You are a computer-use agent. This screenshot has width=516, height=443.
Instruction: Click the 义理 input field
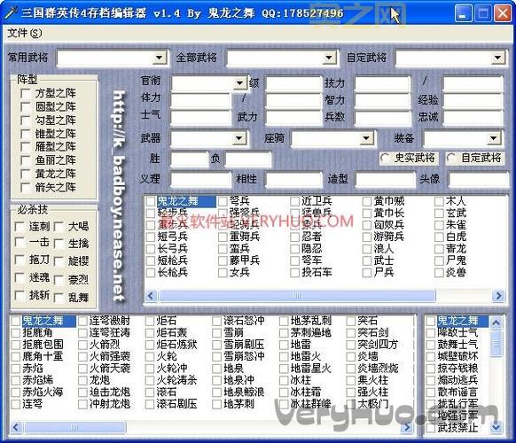(x=200, y=180)
